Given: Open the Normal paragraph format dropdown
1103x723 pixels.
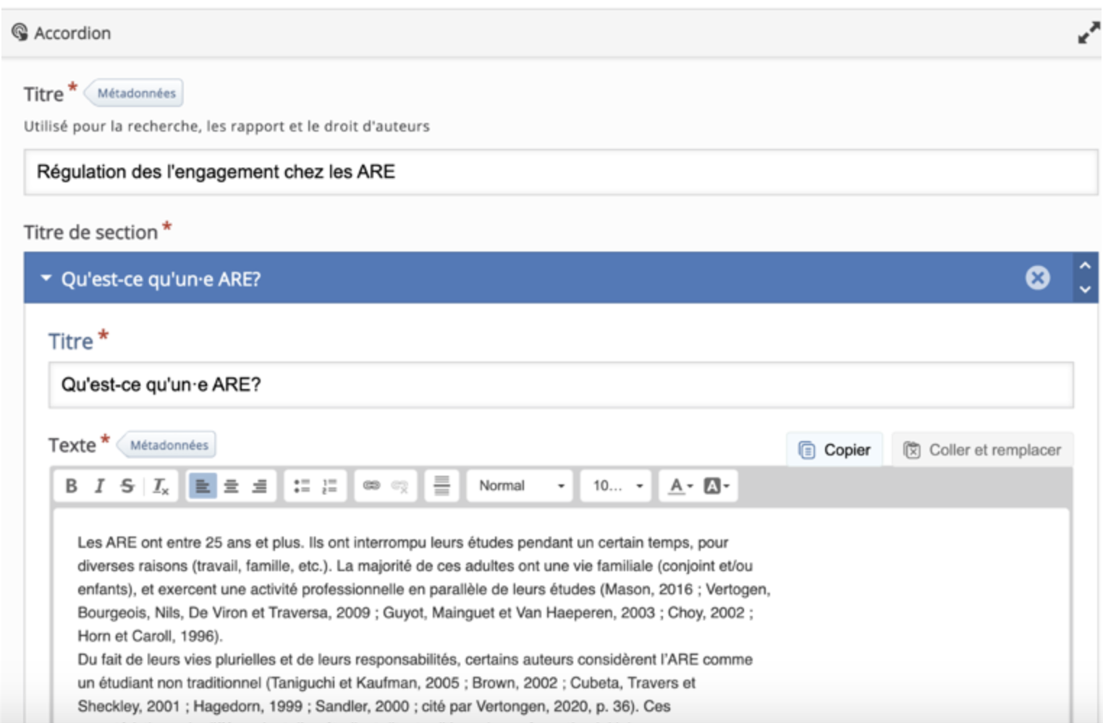Looking at the screenshot, I should coord(520,486).
